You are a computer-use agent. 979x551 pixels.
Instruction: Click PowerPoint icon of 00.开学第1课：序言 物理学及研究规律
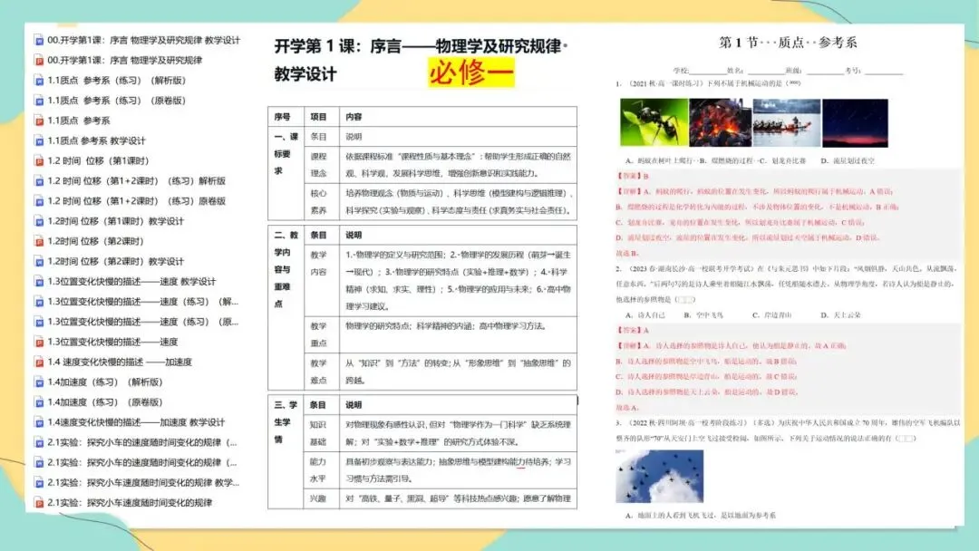click(x=39, y=61)
